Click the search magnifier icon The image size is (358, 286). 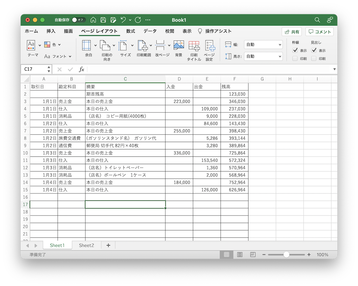click(317, 20)
